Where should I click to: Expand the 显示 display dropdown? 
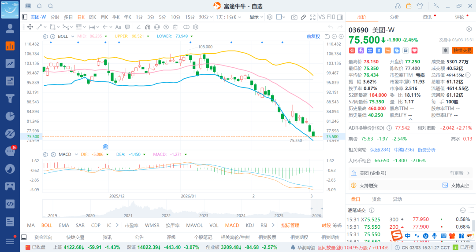(256, 17)
